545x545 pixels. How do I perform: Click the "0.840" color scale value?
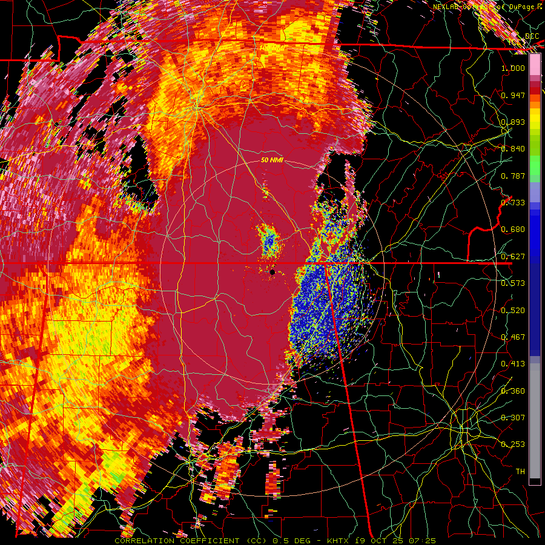pyautogui.click(x=513, y=149)
